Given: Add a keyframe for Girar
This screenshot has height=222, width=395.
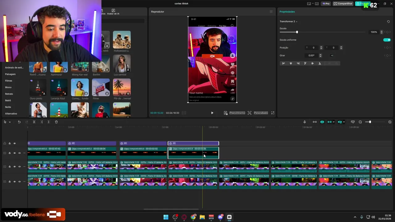Looking at the screenshot, I should [x=387, y=55].
